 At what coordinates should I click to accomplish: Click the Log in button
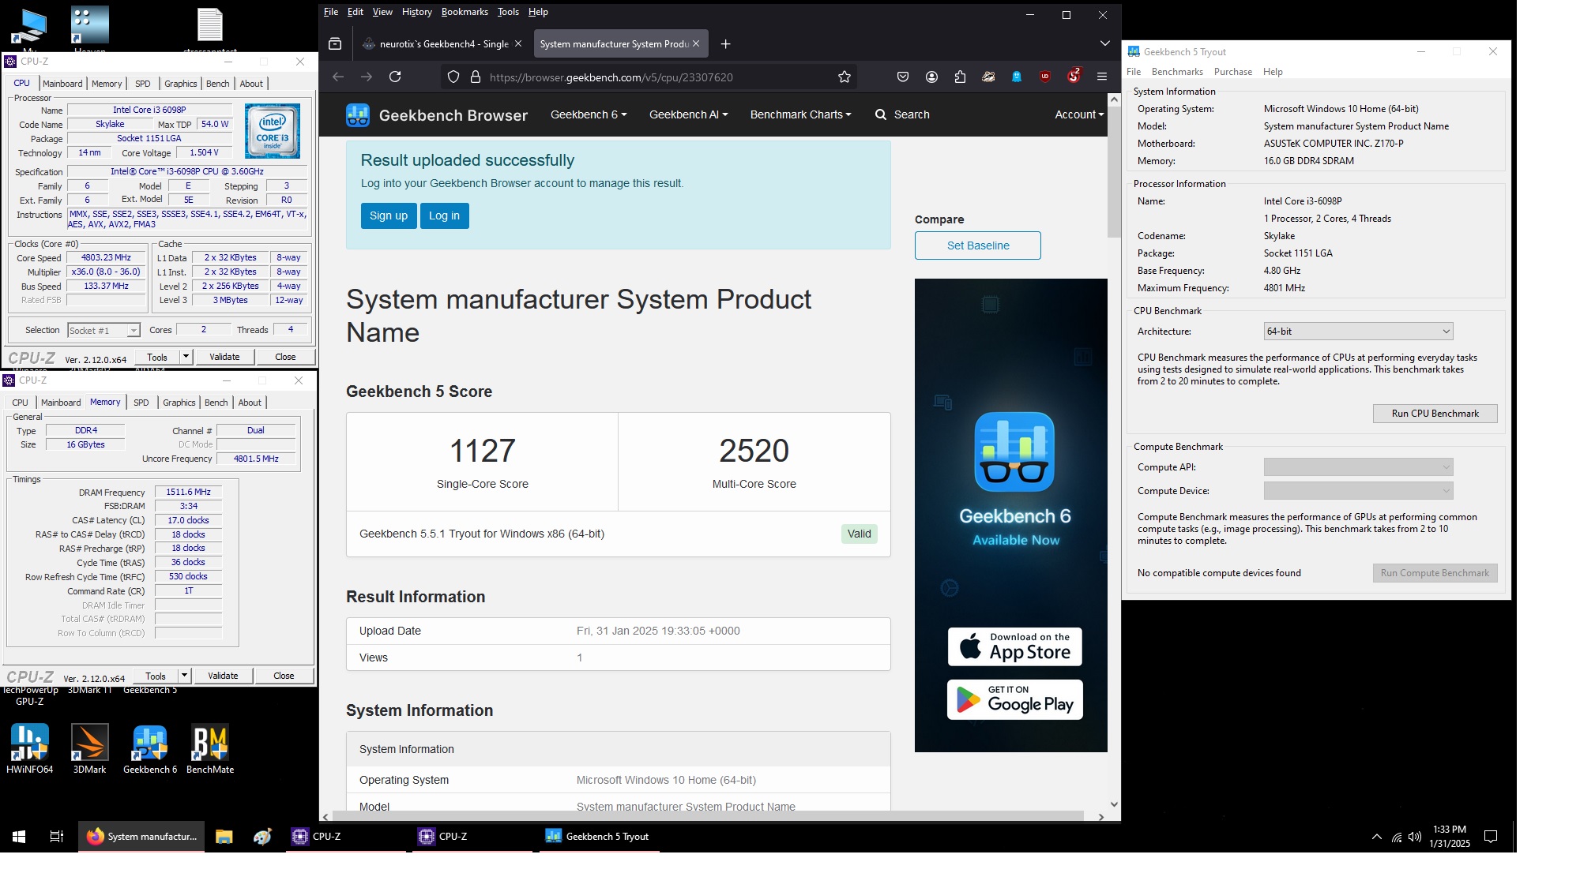(x=444, y=215)
